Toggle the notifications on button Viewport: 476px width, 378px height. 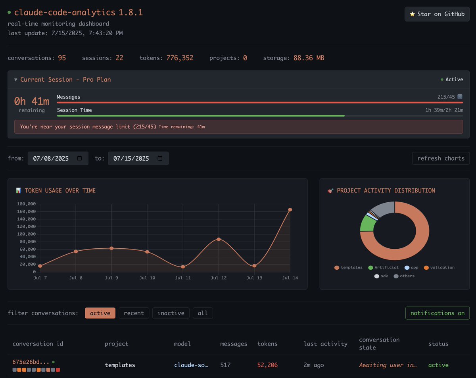click(437, 313)
